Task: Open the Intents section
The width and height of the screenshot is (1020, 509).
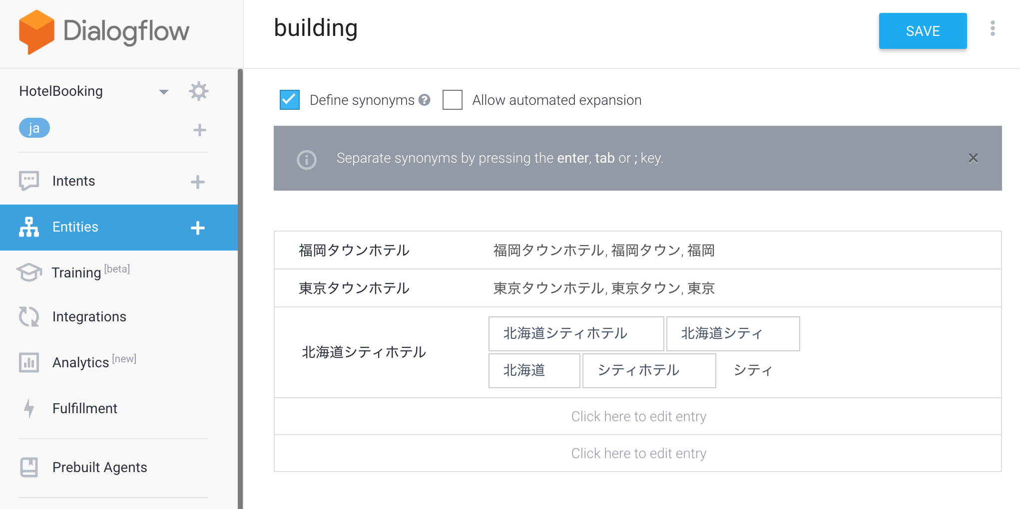Action: tap(73, 181)
